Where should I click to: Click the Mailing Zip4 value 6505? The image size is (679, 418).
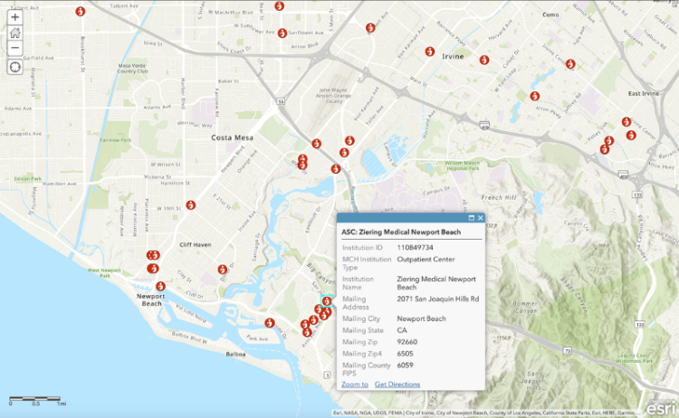405,354
